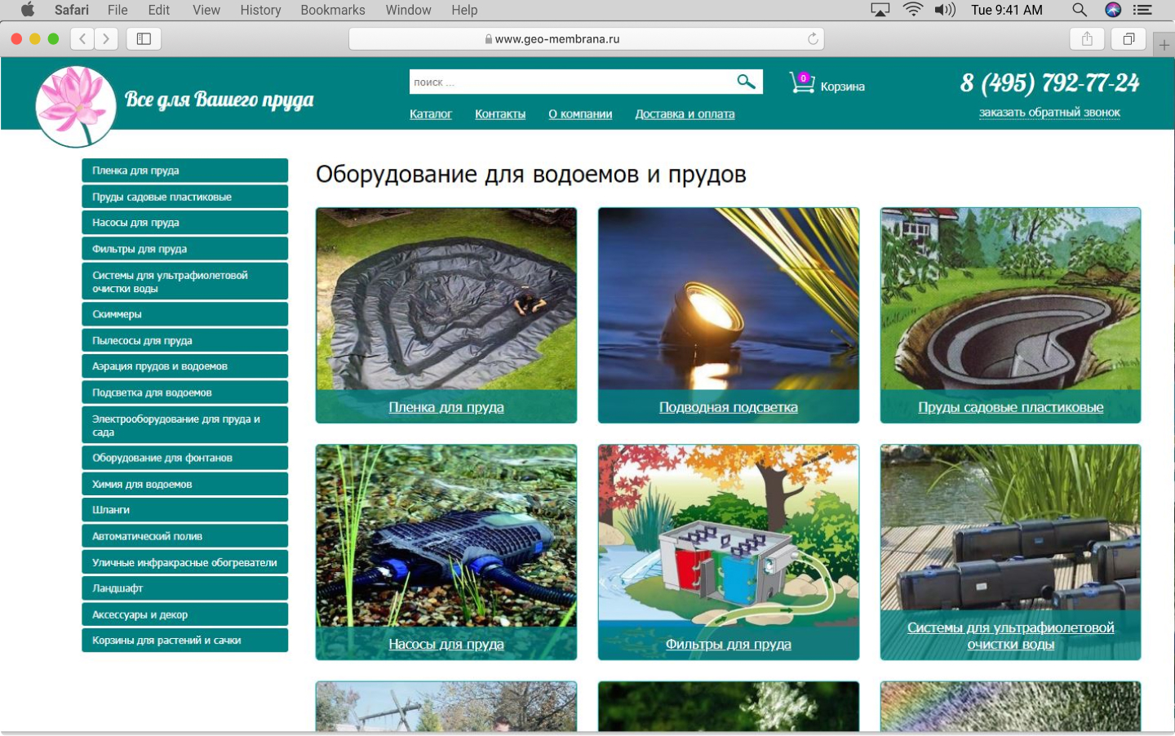This screenshot has width=1175, height=736.
Task: Click the Доставка и оплата link
Action: [685, 114]
